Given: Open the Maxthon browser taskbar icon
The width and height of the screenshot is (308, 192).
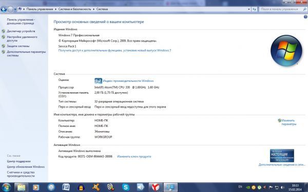Looking at the screenshot, I should (51, 187).
